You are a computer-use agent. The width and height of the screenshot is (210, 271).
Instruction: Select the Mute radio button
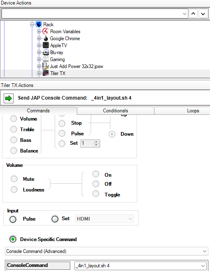14,179
